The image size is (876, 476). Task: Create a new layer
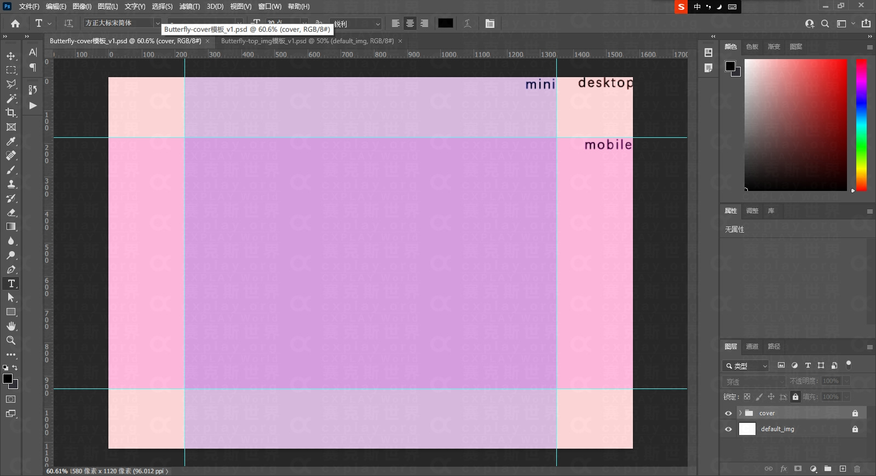[x=843, y=469]
